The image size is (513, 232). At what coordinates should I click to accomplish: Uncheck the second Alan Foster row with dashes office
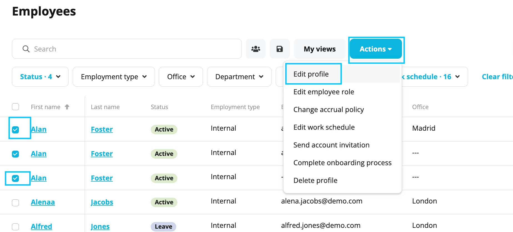pyautogui.click(x=16, y=154)
